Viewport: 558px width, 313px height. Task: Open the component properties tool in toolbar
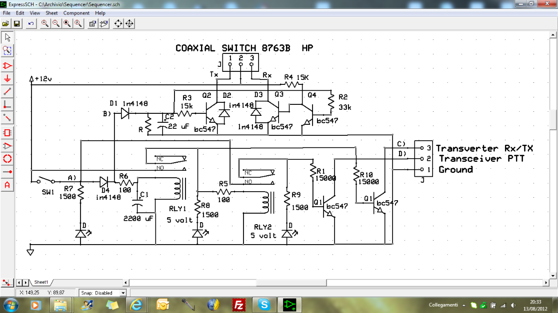(92, 24)
